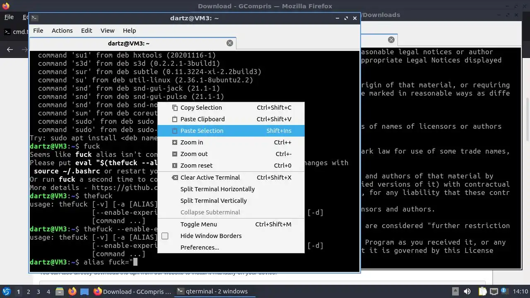Click 'ark law for use of some trade names,' text
The height and width of the screenshot is (298, 530).
tap(436, 151)
